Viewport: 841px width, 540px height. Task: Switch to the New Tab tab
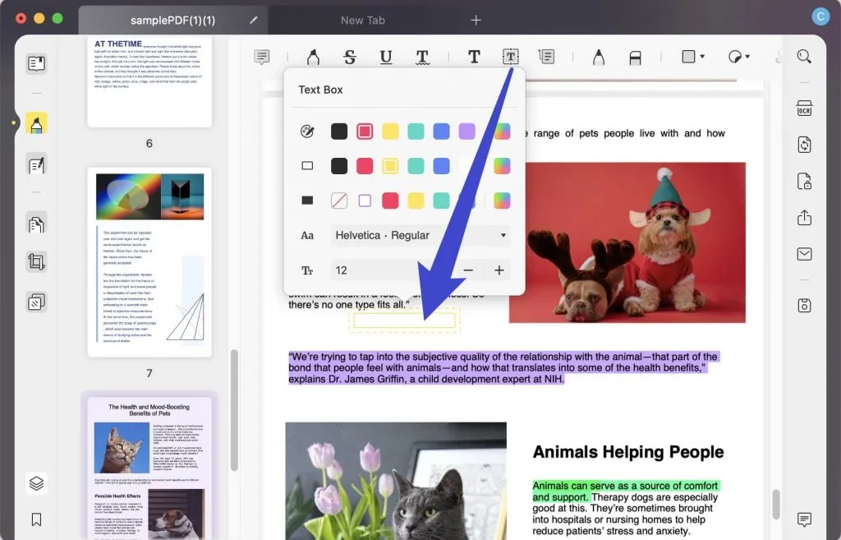pyautogui.click(x=362, y=20)
